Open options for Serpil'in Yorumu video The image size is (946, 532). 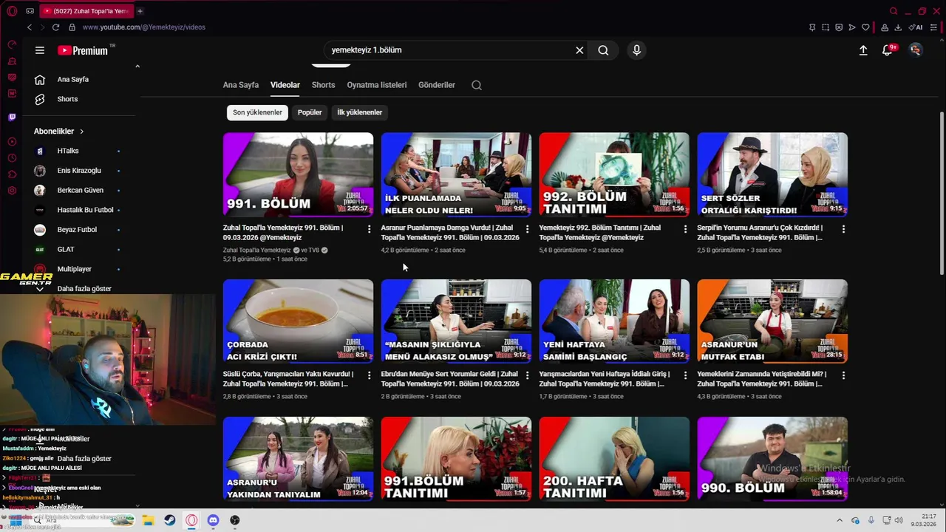pyautogui.click(x=843, y=229)
